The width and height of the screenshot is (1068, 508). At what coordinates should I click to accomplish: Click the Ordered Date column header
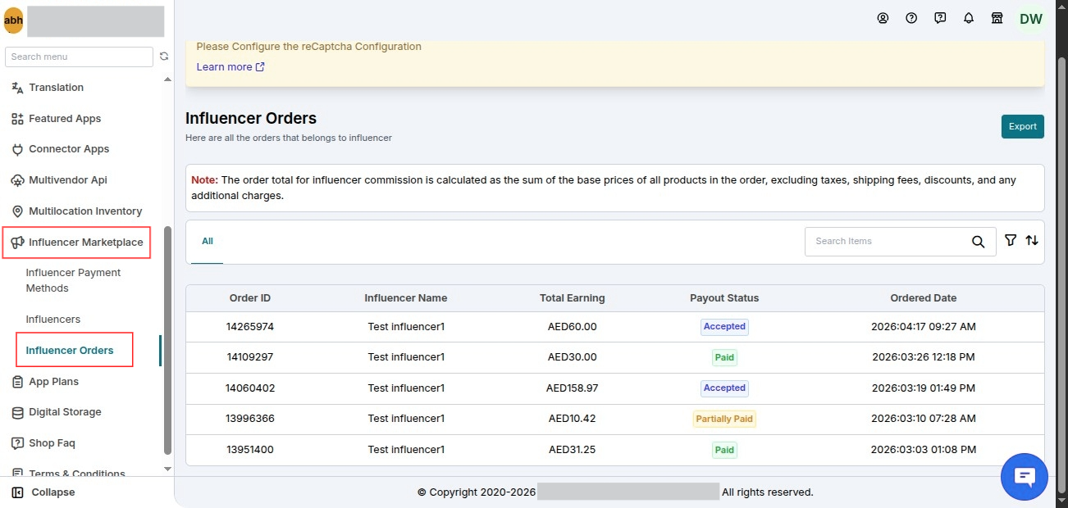point(924,298)
